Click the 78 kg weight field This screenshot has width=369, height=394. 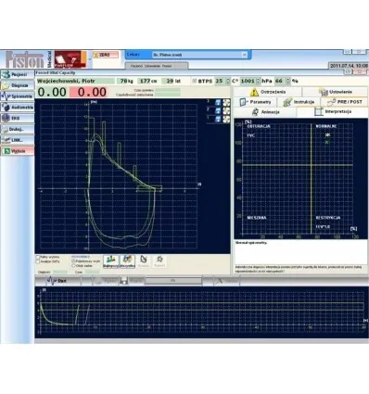point(126,81)
